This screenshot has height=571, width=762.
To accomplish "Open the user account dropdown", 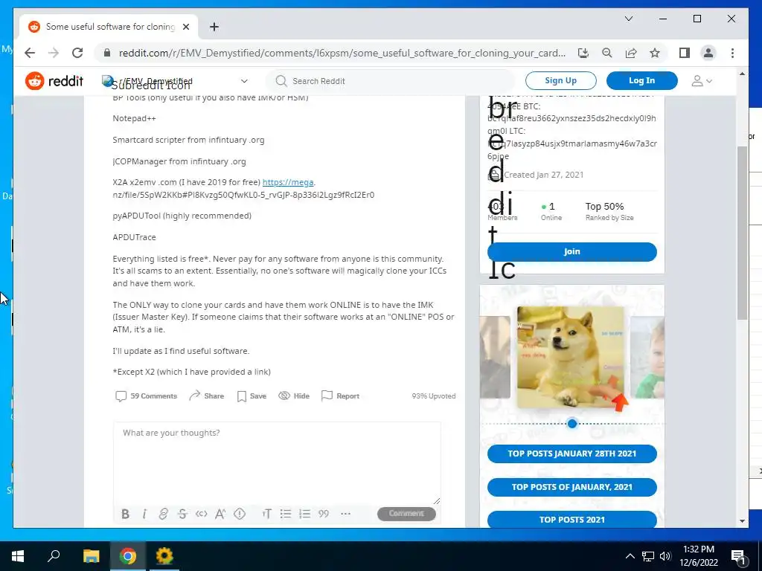I will 702,81.
